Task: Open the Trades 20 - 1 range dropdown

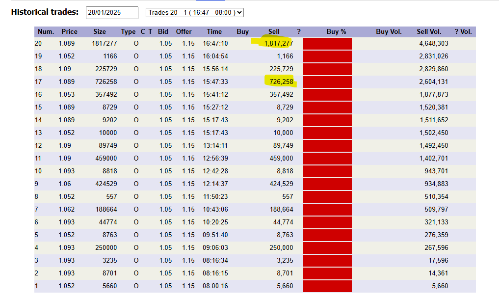Action: coord(194,12)
